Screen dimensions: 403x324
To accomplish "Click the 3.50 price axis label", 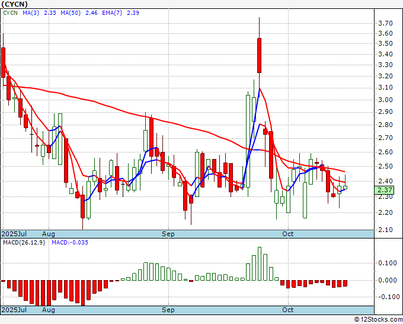I will (x=386, y=43).
